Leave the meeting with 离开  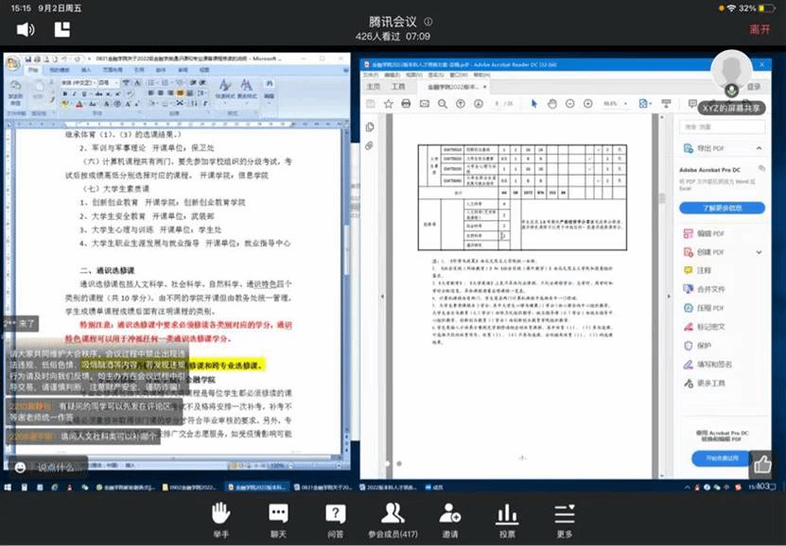[x=760, y=29]
